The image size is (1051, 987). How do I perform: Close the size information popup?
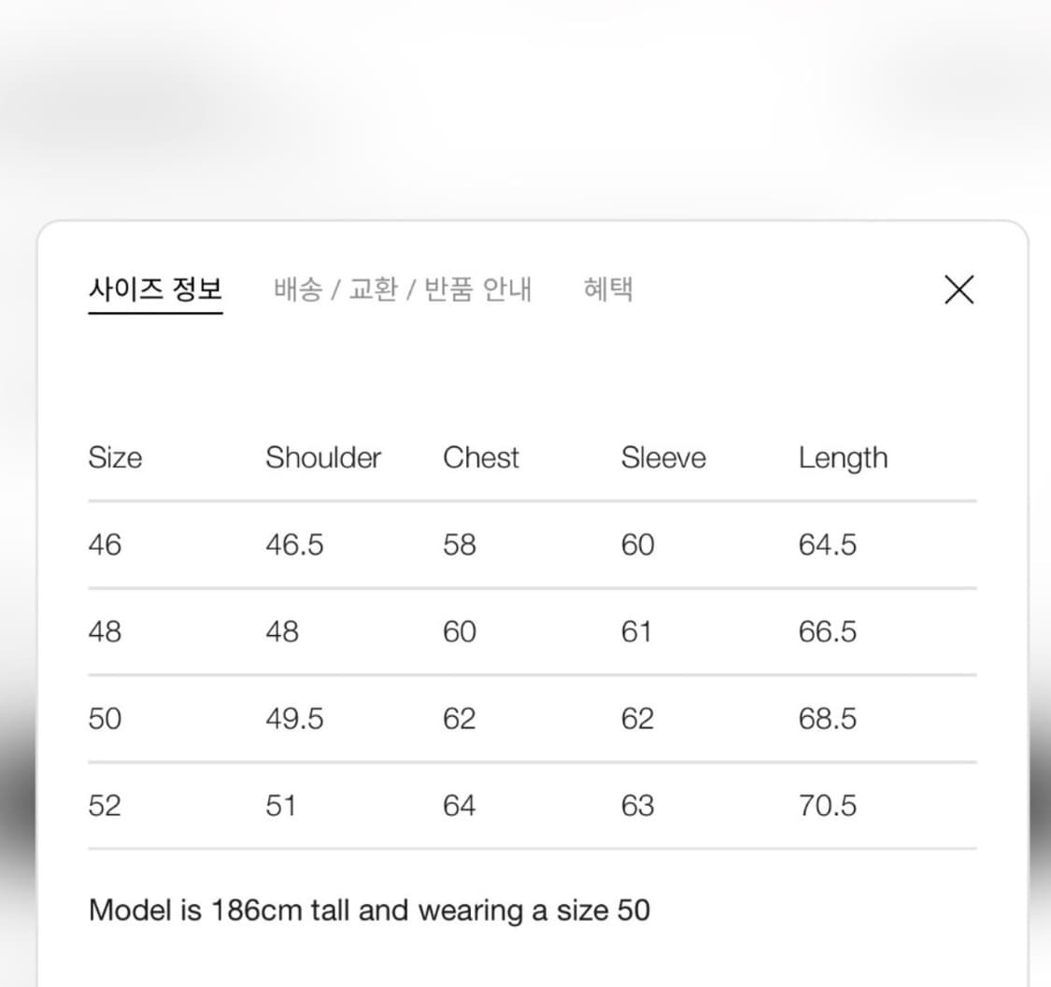click(x=959, y=289)
